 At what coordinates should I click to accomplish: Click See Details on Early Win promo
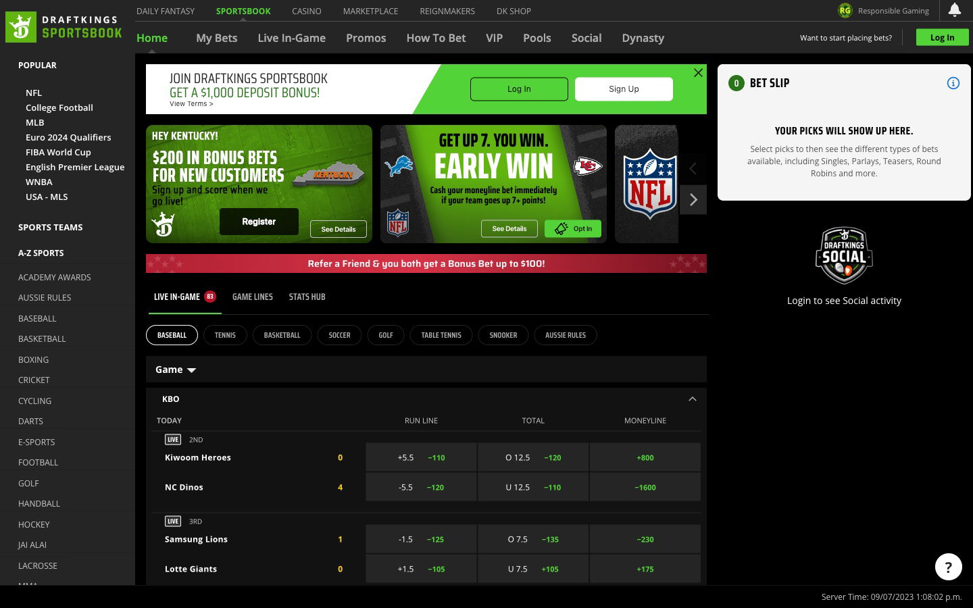tap(509, 228)
